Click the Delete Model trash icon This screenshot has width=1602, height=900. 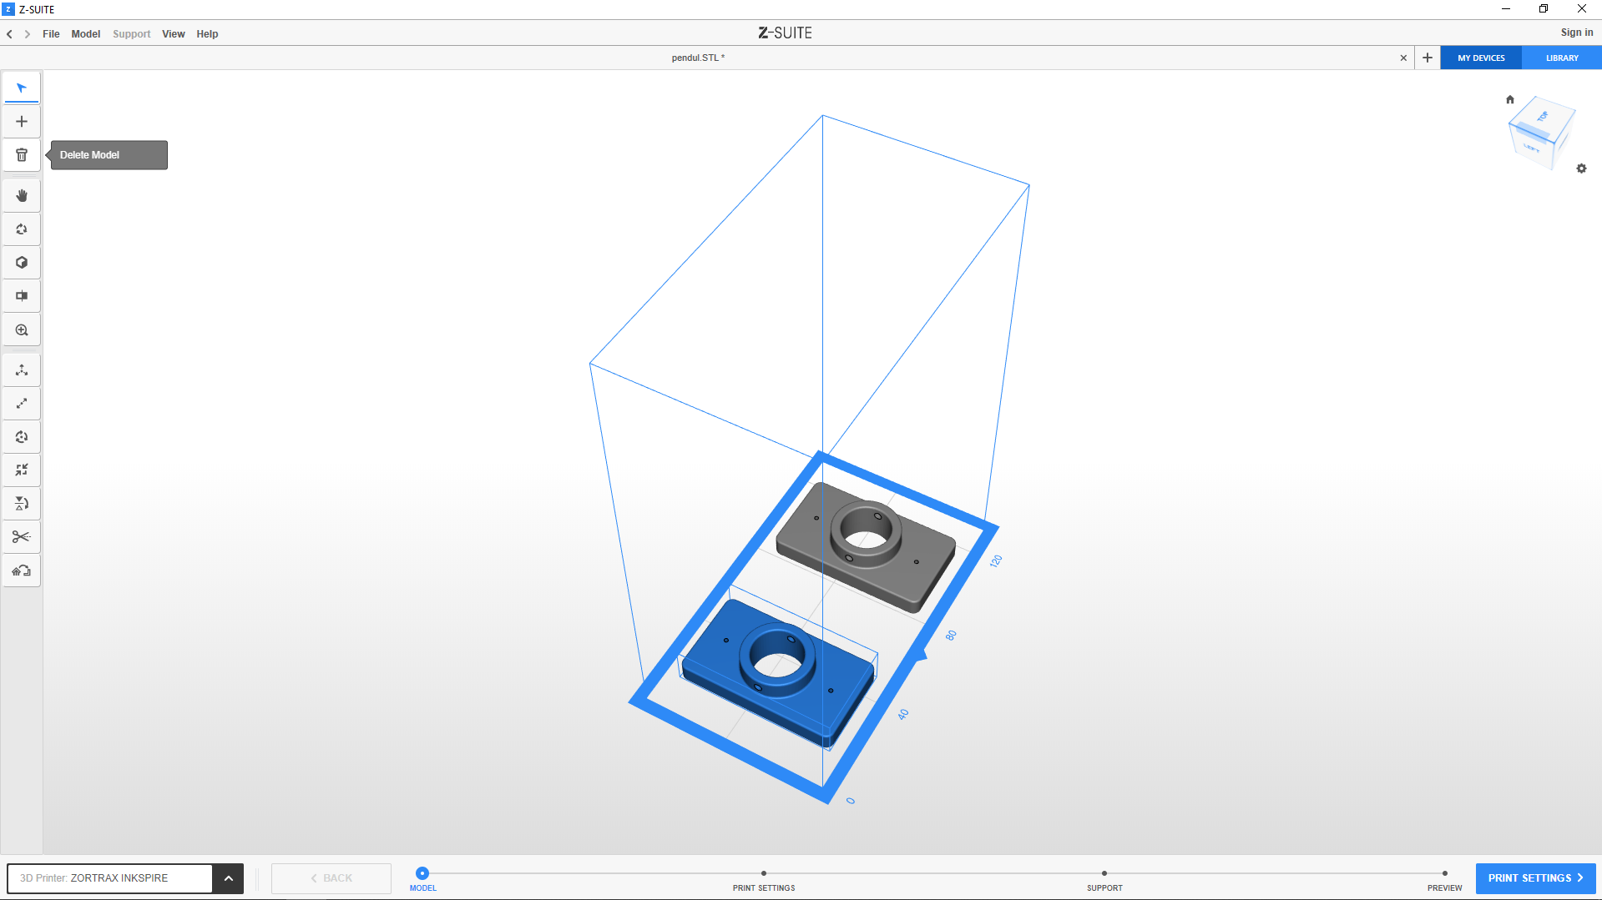(x=22, y=155)
